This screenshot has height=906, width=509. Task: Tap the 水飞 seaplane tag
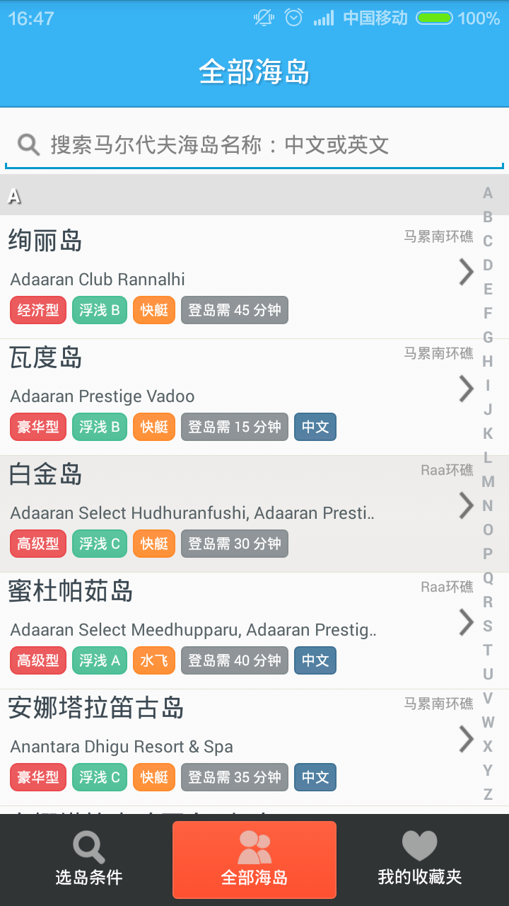pos(153,660)
